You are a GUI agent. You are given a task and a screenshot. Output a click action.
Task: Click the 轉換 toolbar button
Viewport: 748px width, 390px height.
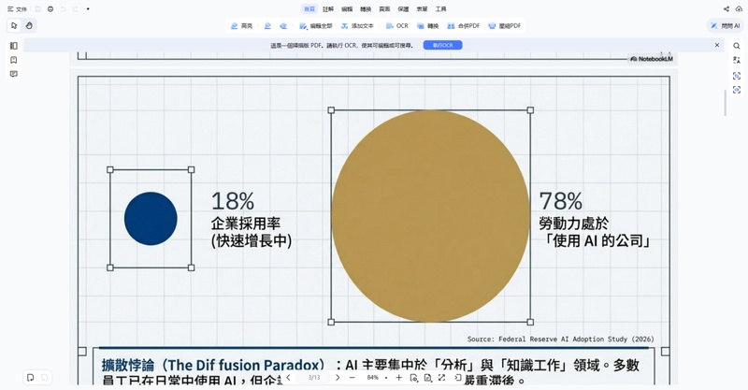pyautogui.click(x=428, y=26)
